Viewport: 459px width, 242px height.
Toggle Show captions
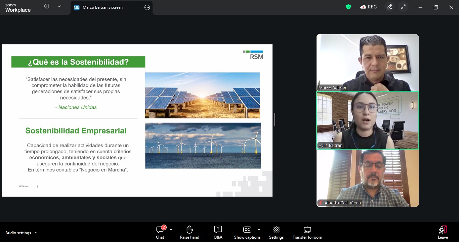(247, 232)
